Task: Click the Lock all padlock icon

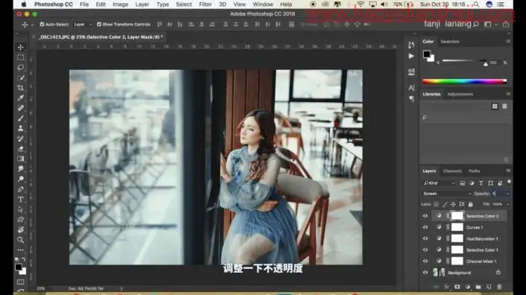Action: click(x=470, y=204)
